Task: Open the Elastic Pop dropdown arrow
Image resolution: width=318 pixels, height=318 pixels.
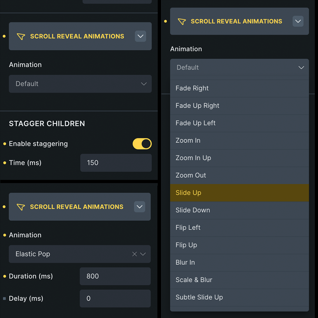Action: 143,254
